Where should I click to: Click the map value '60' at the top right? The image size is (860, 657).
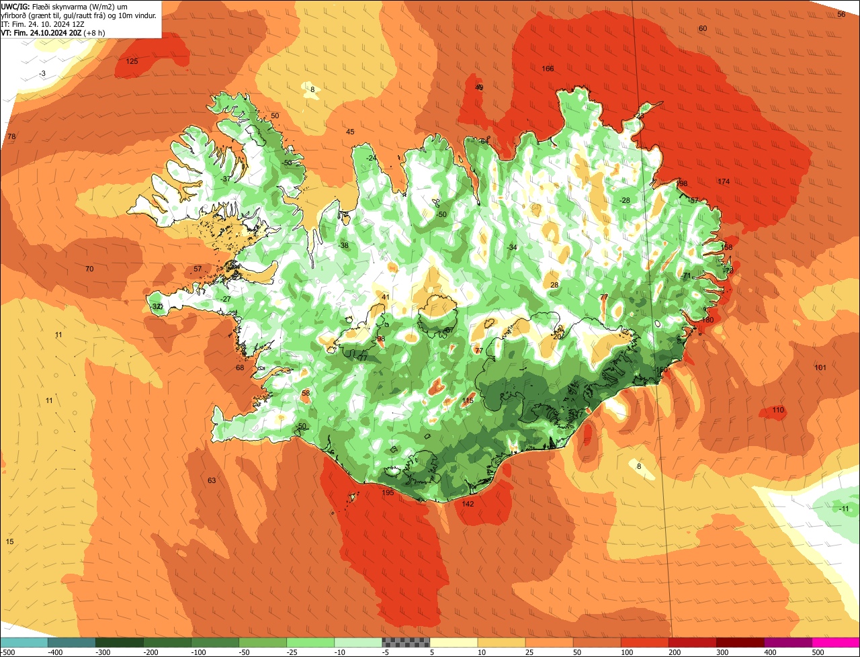tap(703, 28)
